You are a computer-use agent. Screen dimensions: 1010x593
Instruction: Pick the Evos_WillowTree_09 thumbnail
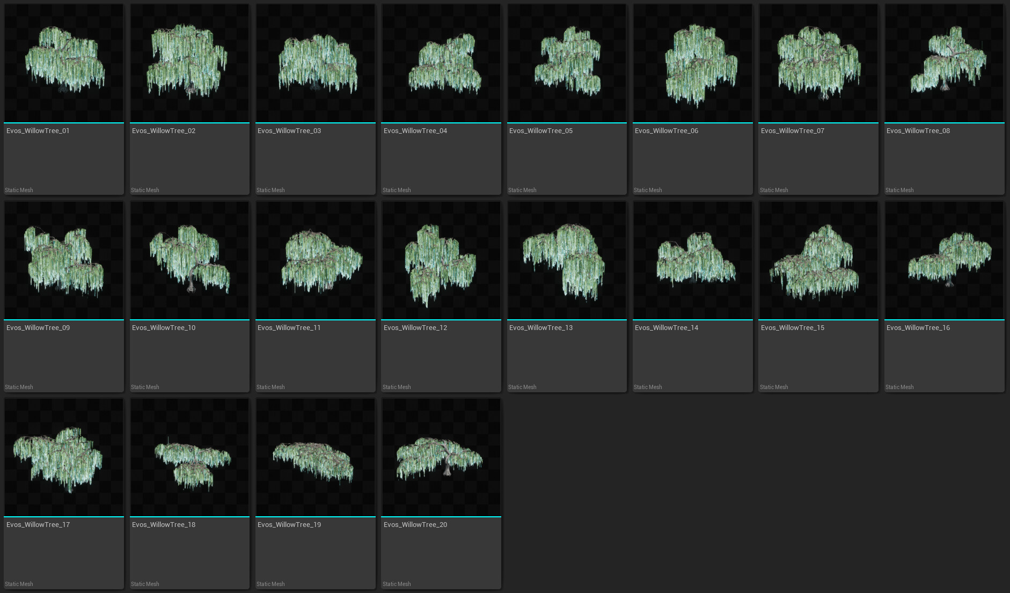[x=64, y=260]
